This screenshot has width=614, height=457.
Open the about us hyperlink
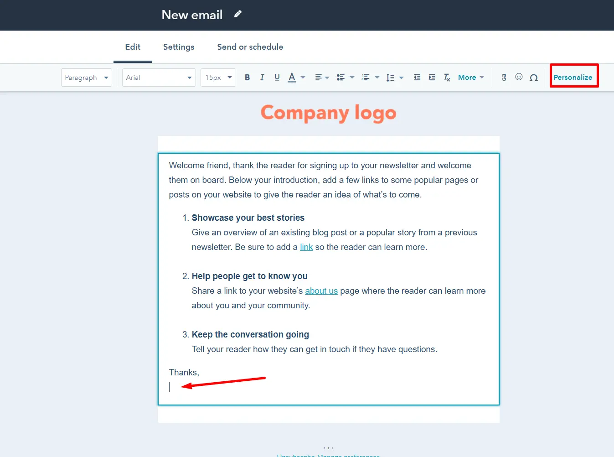(321, 291)
